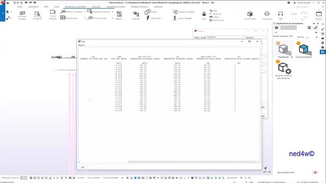Open the Tasks tool
The height and width of the screenshot is (183, 326).
213,10
